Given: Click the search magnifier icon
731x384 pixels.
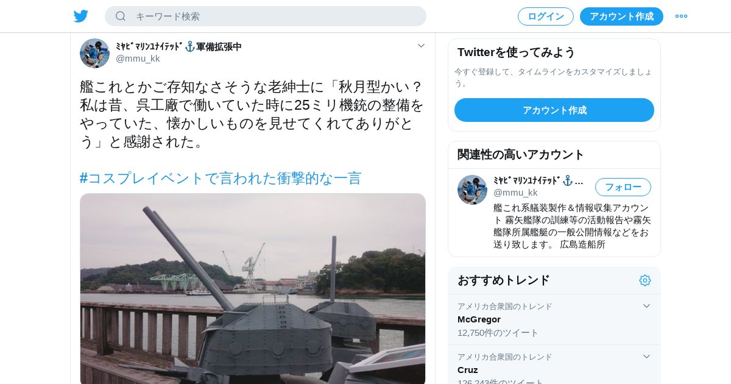Looking at the screenshot, I should coord(121,16).
